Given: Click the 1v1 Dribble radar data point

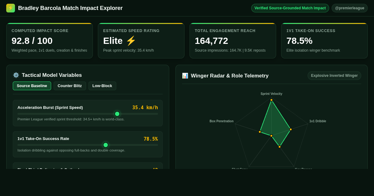Looking at the screenshot, I should point(291,129).
